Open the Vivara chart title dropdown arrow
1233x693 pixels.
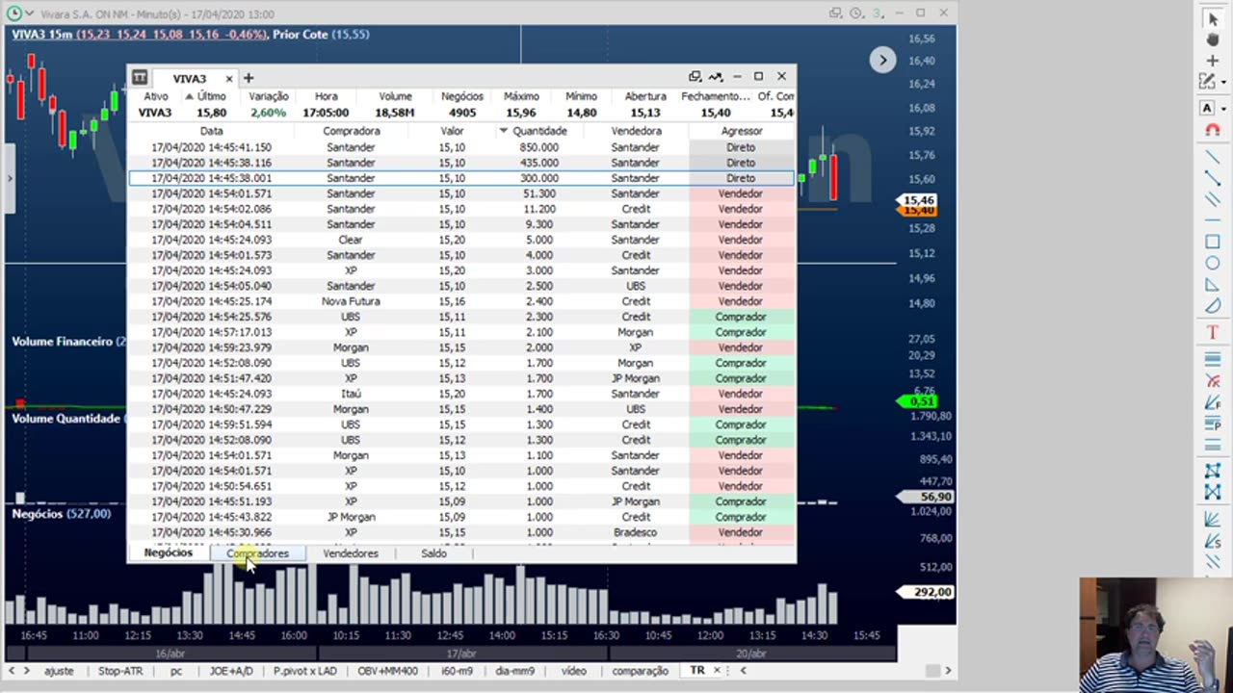point(30,13)
